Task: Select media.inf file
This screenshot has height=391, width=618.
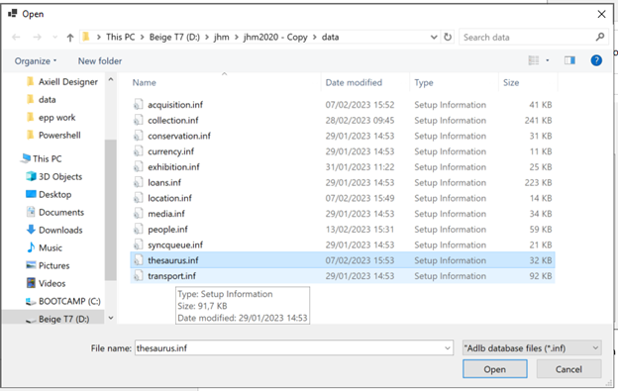Action: (342, 214)
